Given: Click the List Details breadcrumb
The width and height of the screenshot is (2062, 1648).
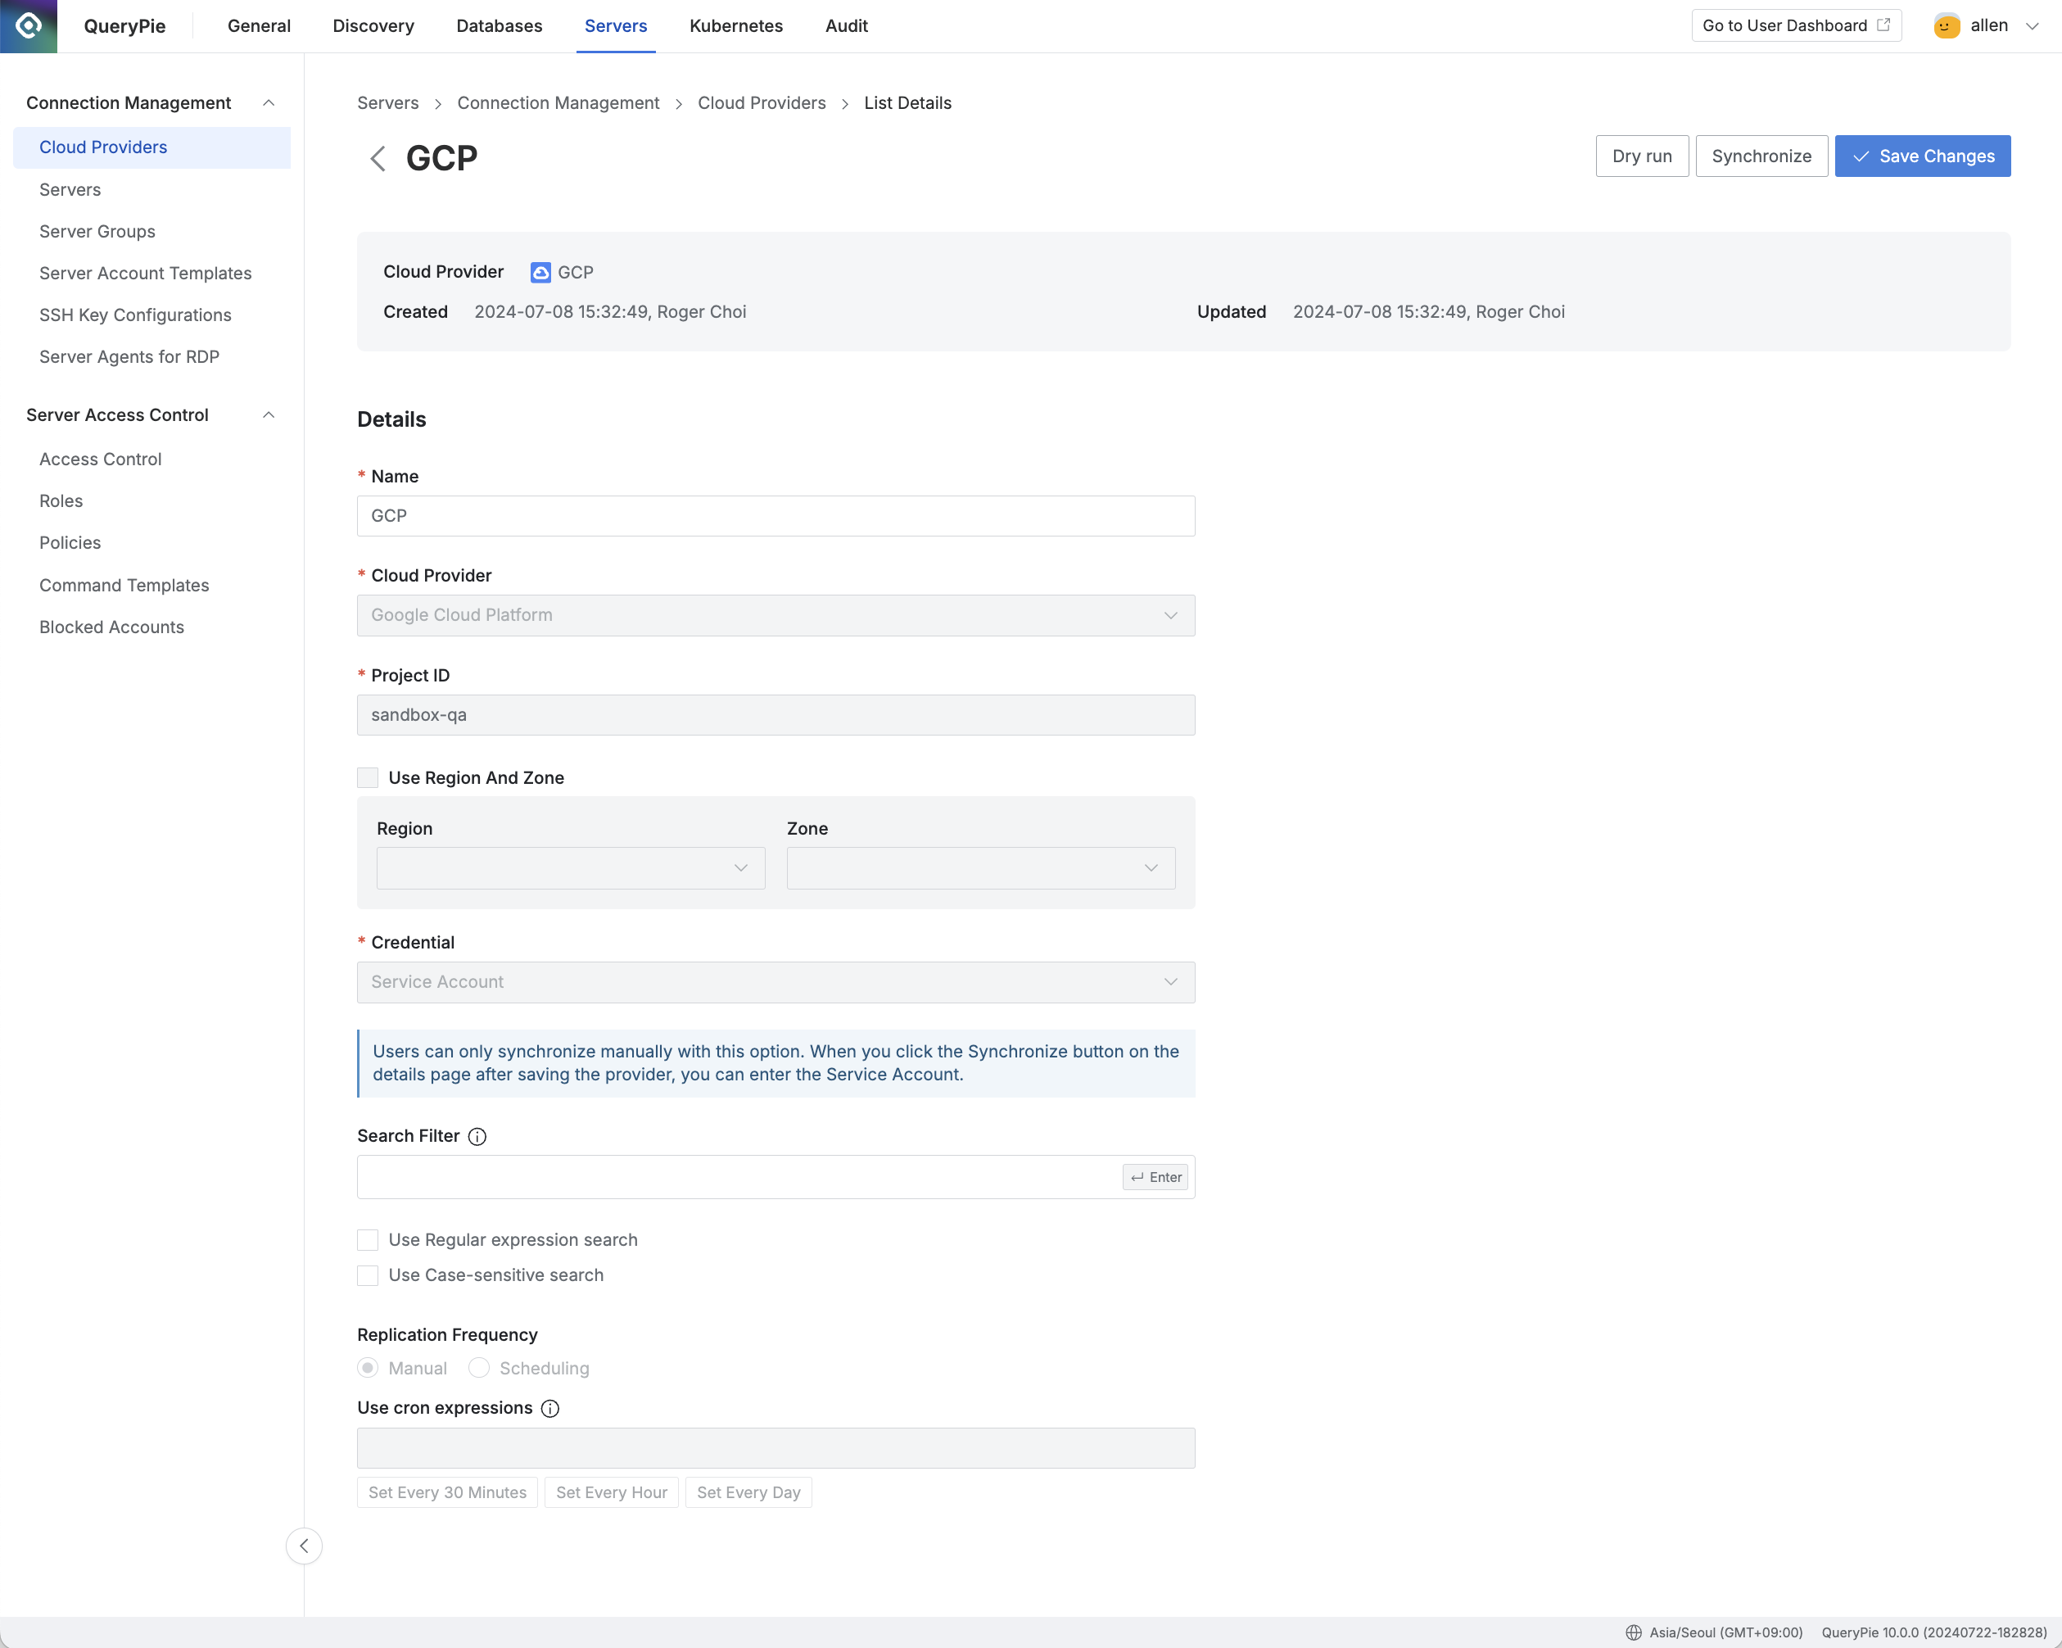Looking at the screenshot, I should (x=907, y=102).
